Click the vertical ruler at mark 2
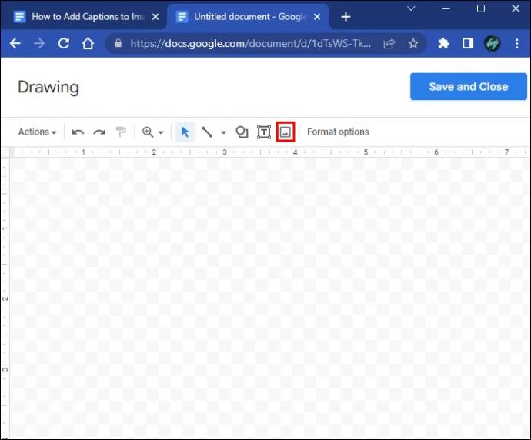The width and height of the screenshot is (531, 440). coord(5,298)
